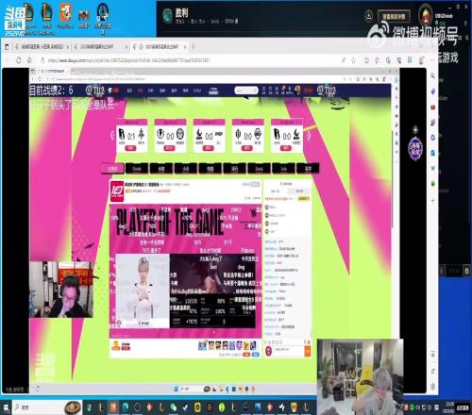Click the purple round floating badge
Image resolution: width=472 pixels, height=415 pixels.
[x=415, y=148]
